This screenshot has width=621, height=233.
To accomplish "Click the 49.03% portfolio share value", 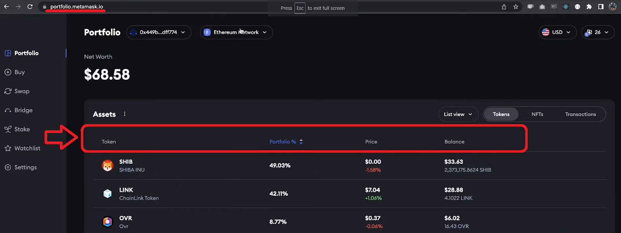I will click(280, 165).
